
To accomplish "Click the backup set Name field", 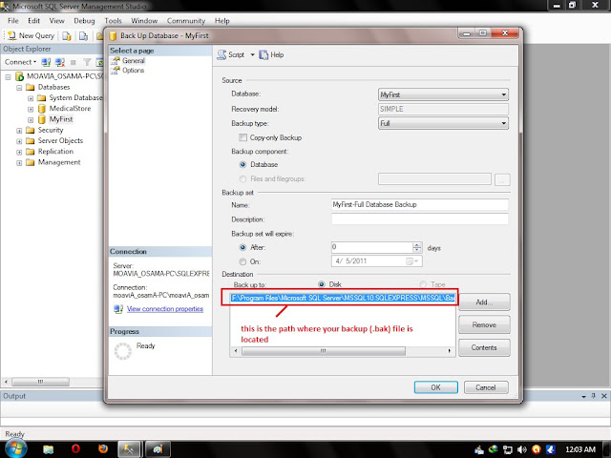I will [x=420, y=205].
